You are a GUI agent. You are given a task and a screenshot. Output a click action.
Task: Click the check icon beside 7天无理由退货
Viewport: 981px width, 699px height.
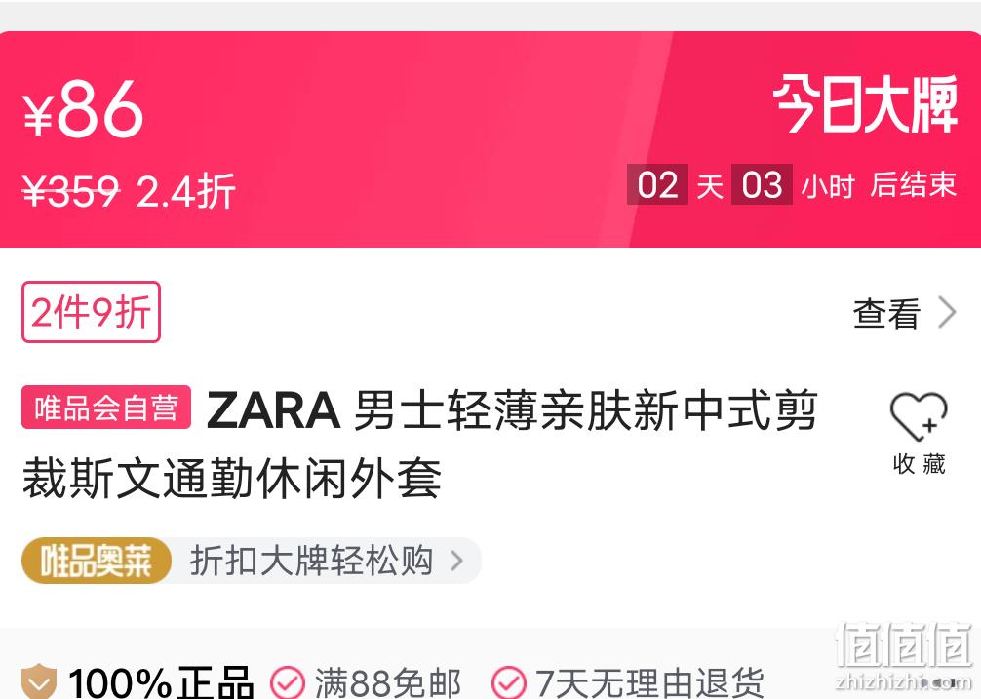click(509, 682)
